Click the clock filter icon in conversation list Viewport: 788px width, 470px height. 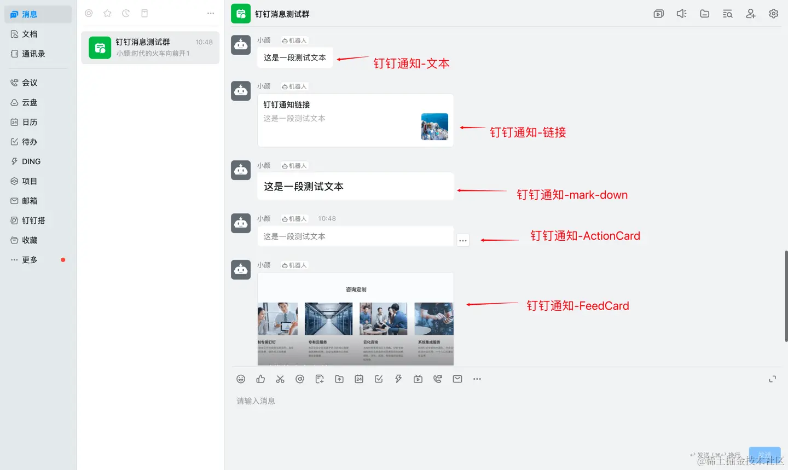click(x=126, y=13)
